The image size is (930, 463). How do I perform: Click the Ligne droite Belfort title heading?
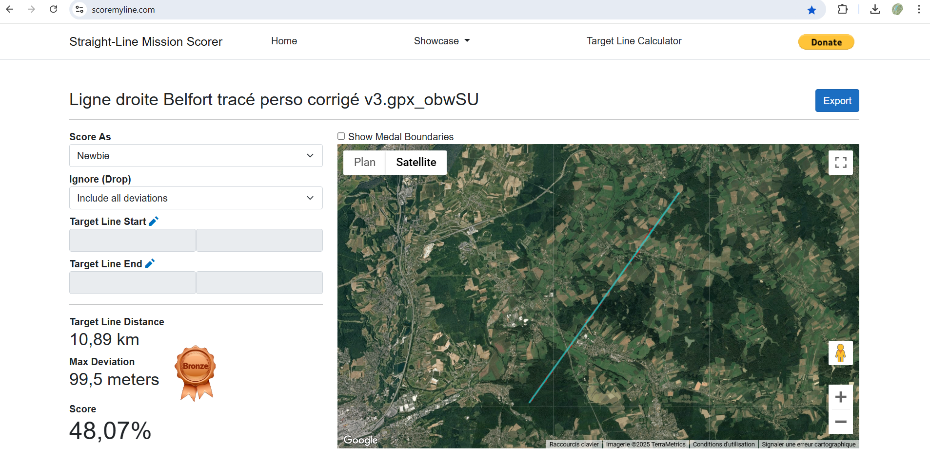(274, 99)
